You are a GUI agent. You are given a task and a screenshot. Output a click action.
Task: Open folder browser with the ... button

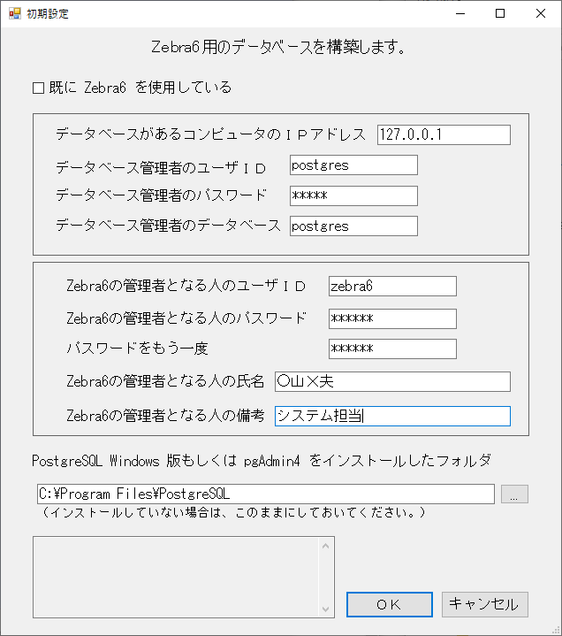(x=514, y=494)
